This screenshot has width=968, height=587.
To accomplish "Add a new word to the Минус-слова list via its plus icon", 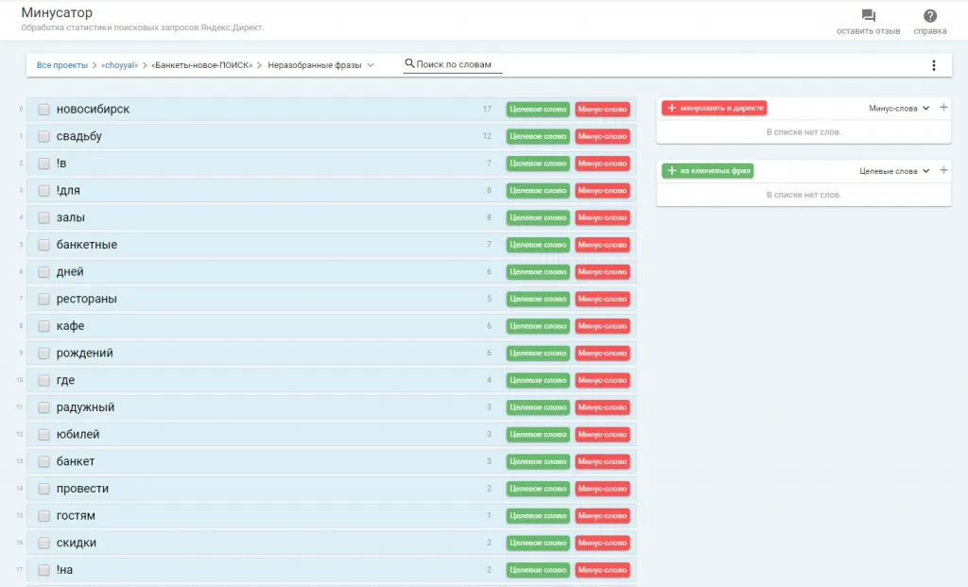I will point(943,108).
